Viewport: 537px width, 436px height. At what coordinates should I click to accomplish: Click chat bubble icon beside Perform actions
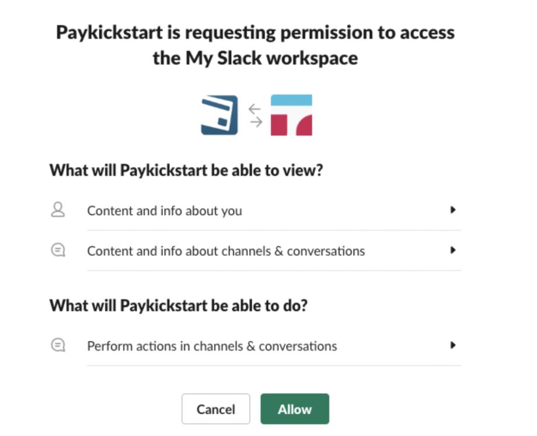point(58,345)
